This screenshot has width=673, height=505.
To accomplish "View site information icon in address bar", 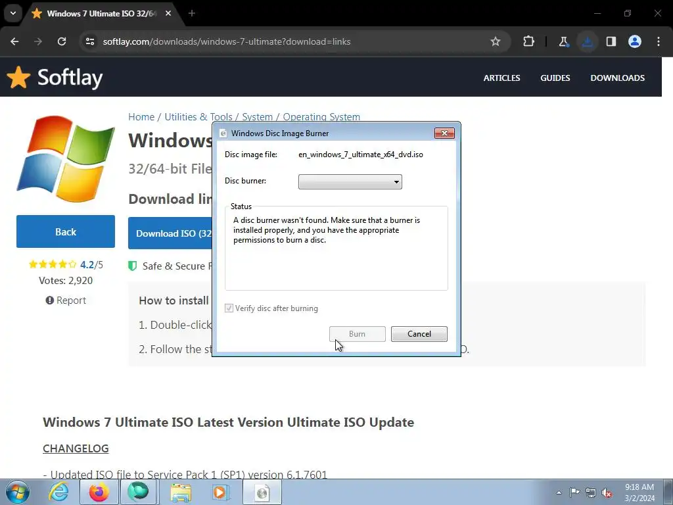I will pyautogui.click(x=90, y=41).
